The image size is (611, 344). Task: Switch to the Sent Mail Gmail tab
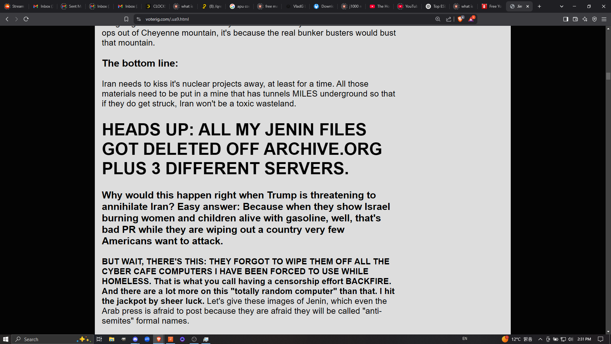(72, 6)
